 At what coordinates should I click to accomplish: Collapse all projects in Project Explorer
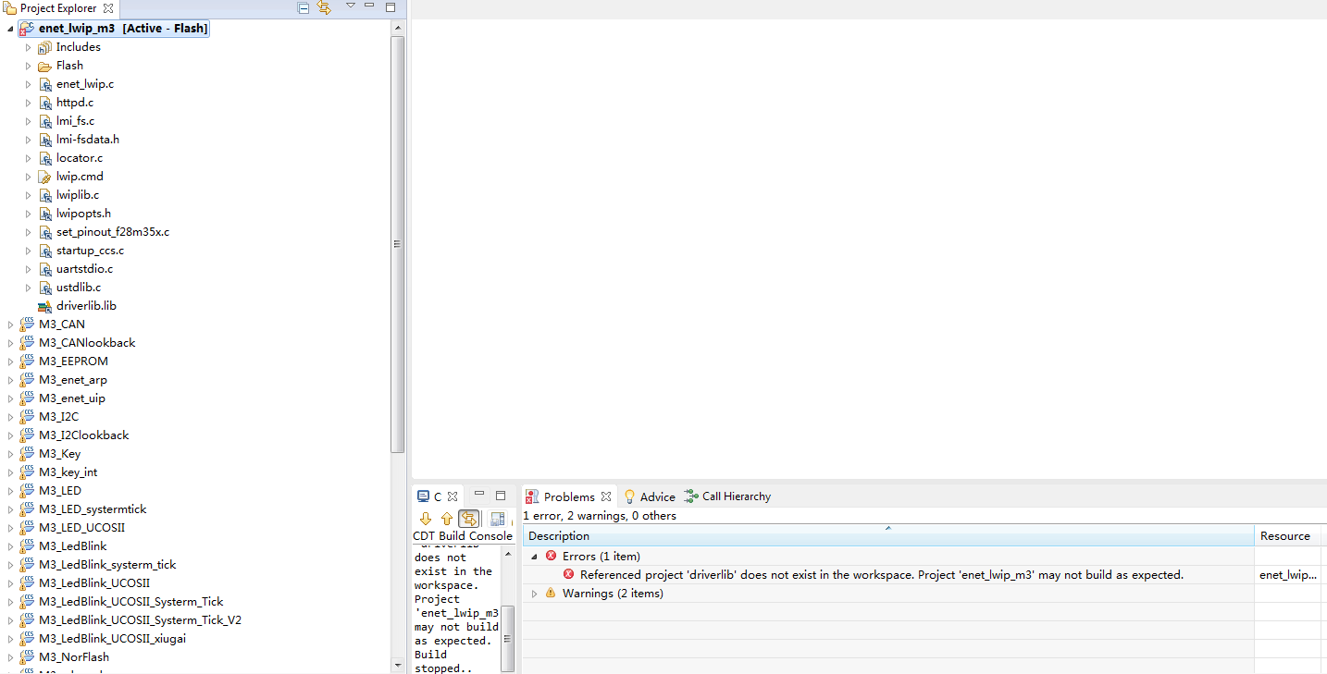(x=304, y=7)
